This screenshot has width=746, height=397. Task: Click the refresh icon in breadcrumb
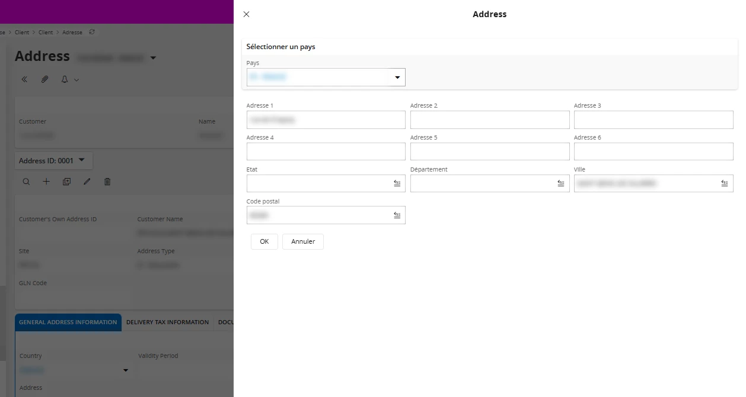[91, 32]
